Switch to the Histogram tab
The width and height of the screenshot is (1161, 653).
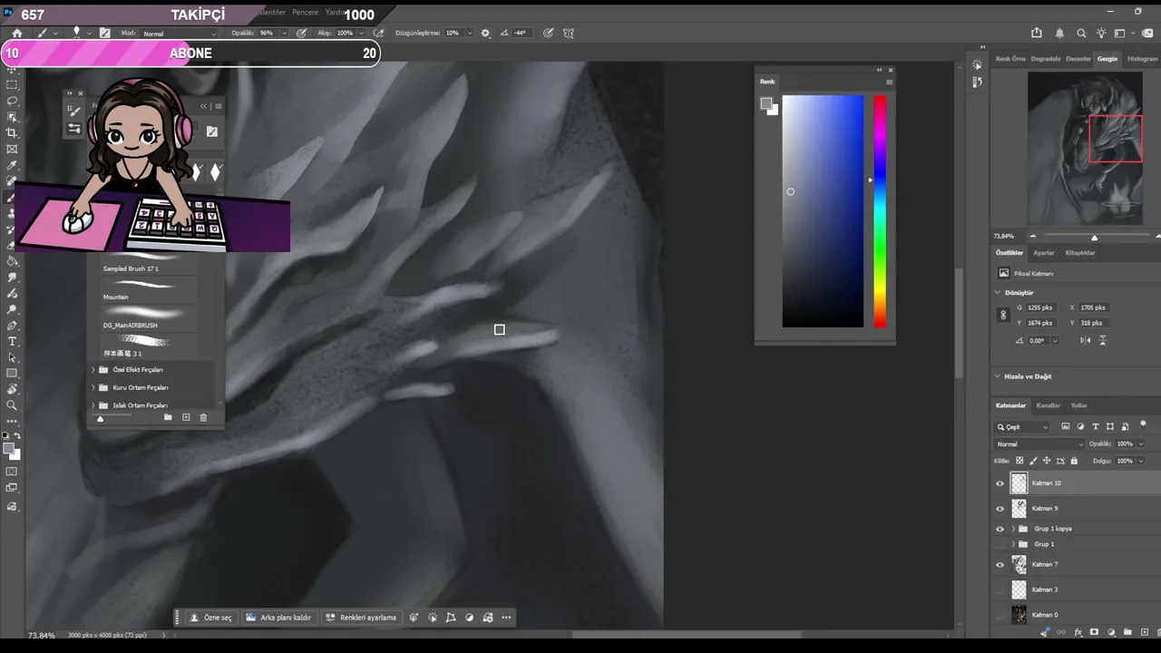tap(1142, 59)
